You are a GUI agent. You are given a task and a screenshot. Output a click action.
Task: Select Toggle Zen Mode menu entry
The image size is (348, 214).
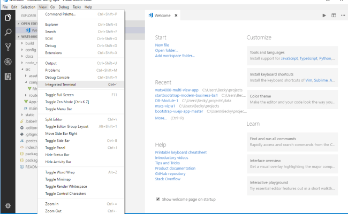(81, 102)
